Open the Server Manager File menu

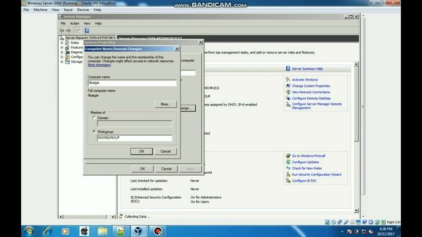pyautogui.click(x=63, y=24)
